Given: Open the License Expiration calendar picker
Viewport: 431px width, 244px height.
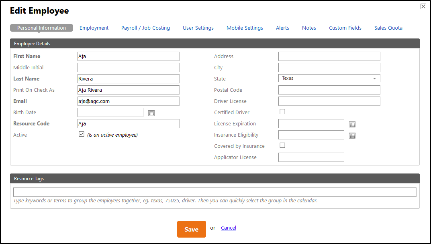Looking at the screenshot, I should point(352,124).
